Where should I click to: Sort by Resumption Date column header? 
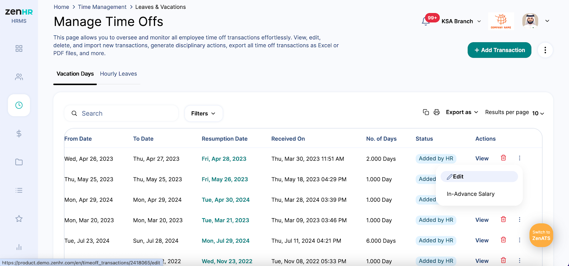pos(224,139)
